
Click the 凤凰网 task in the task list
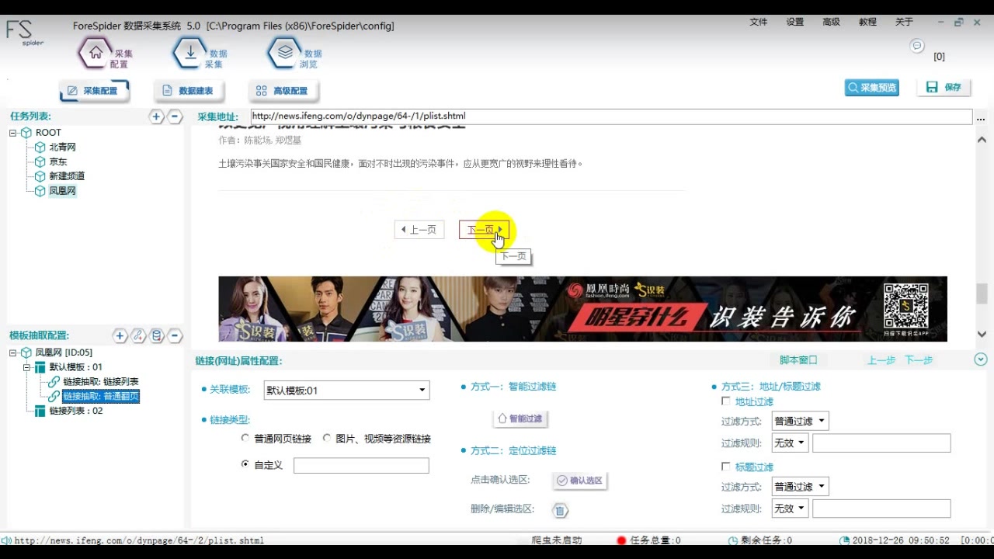click(x=61, y=190)
